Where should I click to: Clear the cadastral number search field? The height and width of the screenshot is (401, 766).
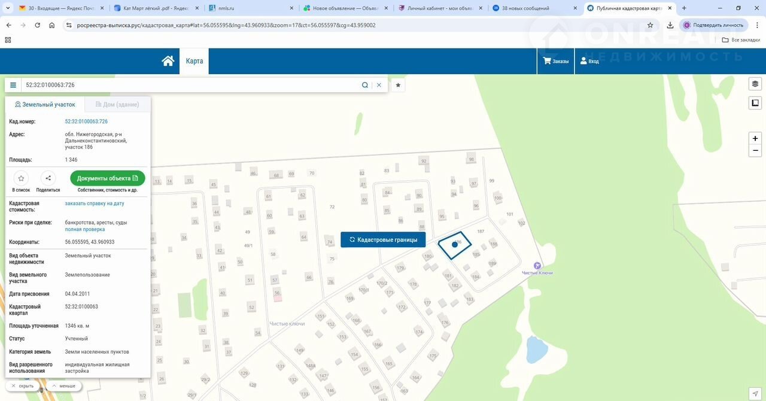379,85
